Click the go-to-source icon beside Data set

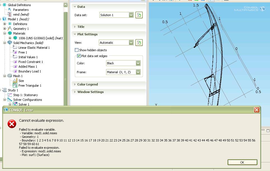click(139, 15)
